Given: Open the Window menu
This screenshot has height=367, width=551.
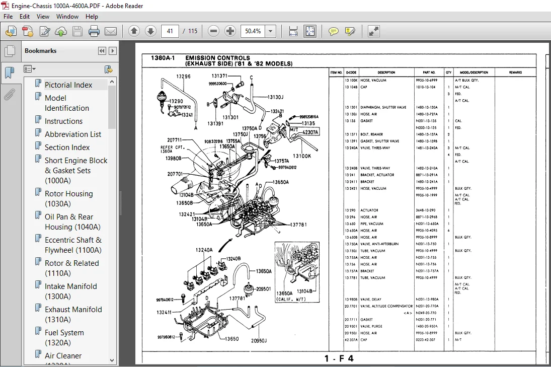Looking at the screenshot, I should click(x=67, y=17).
